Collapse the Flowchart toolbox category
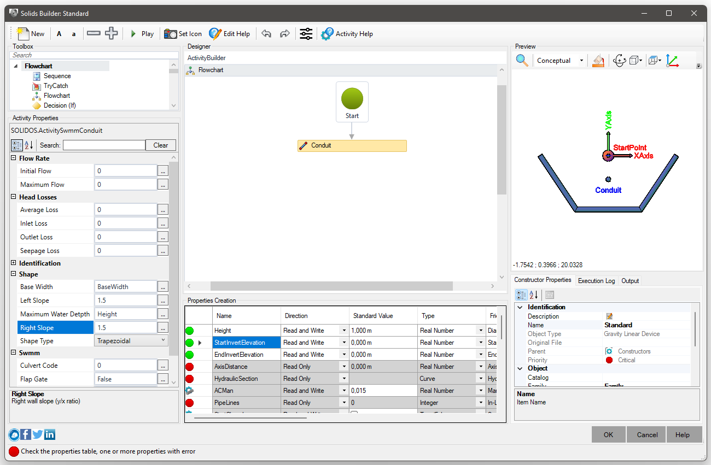The width and height of the screenshot is (711, 465). click(x=16, y=66)
